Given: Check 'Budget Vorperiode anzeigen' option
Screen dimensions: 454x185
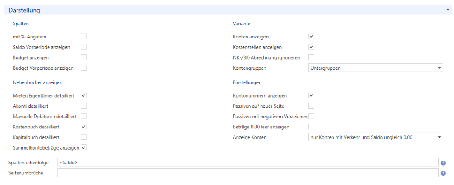Looking at the screenshot, I should coord(84,68).
